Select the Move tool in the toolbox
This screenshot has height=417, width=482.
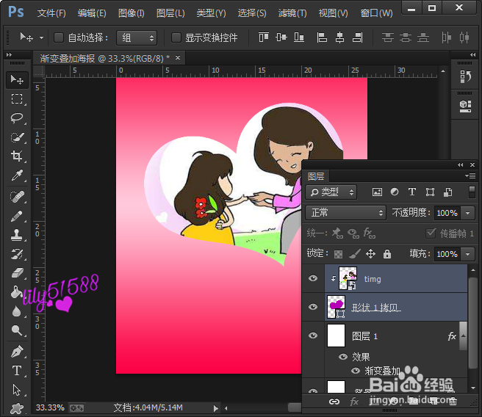click(x=17, y=80)
